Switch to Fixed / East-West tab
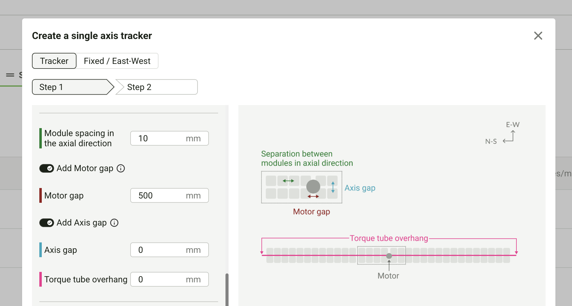 (x=117, y=61)
